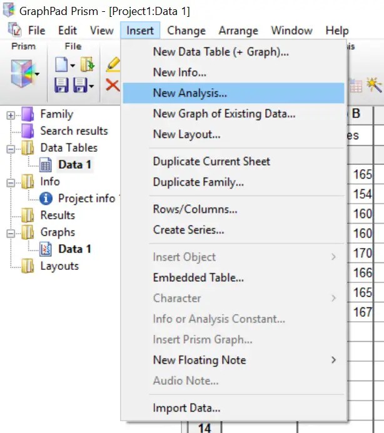Select the Results folder
This screenshot has width=384, height=433.
tap(58, 215)
